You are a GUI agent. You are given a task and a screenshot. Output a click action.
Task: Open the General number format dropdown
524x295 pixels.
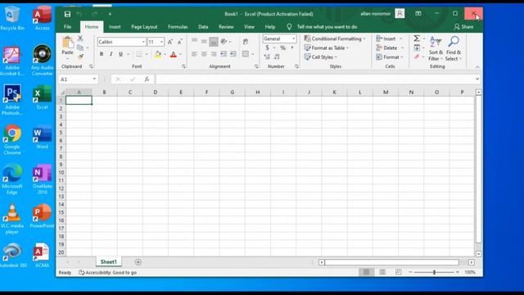pos(294,39)
